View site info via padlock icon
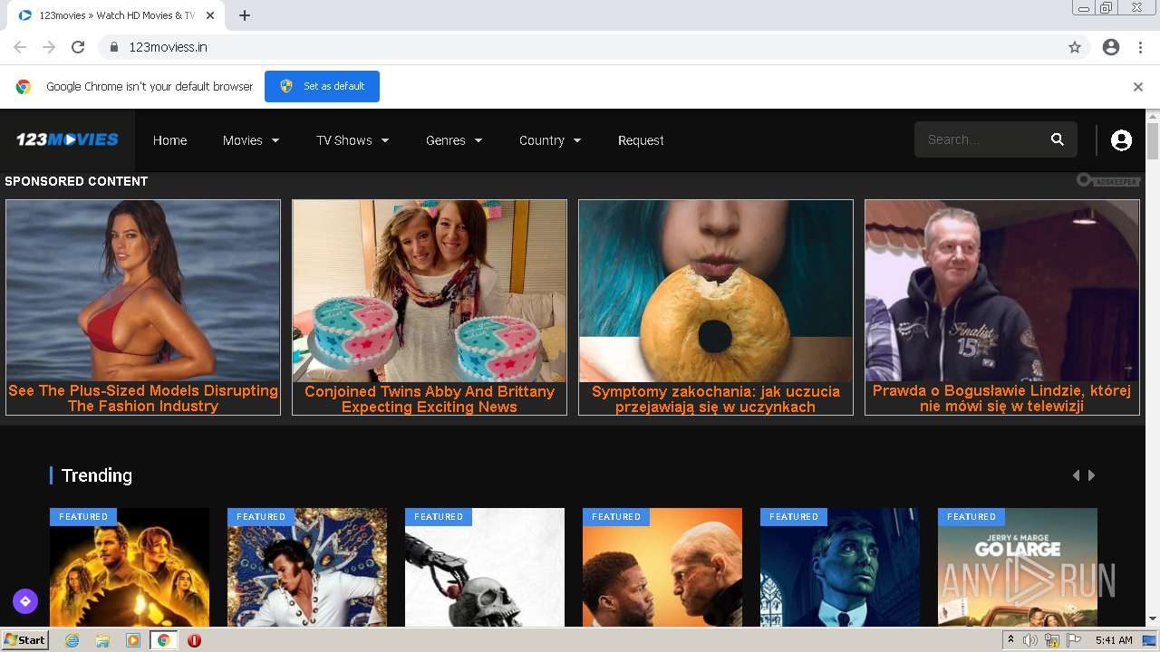1160x652 pixels. pos(114,47)
